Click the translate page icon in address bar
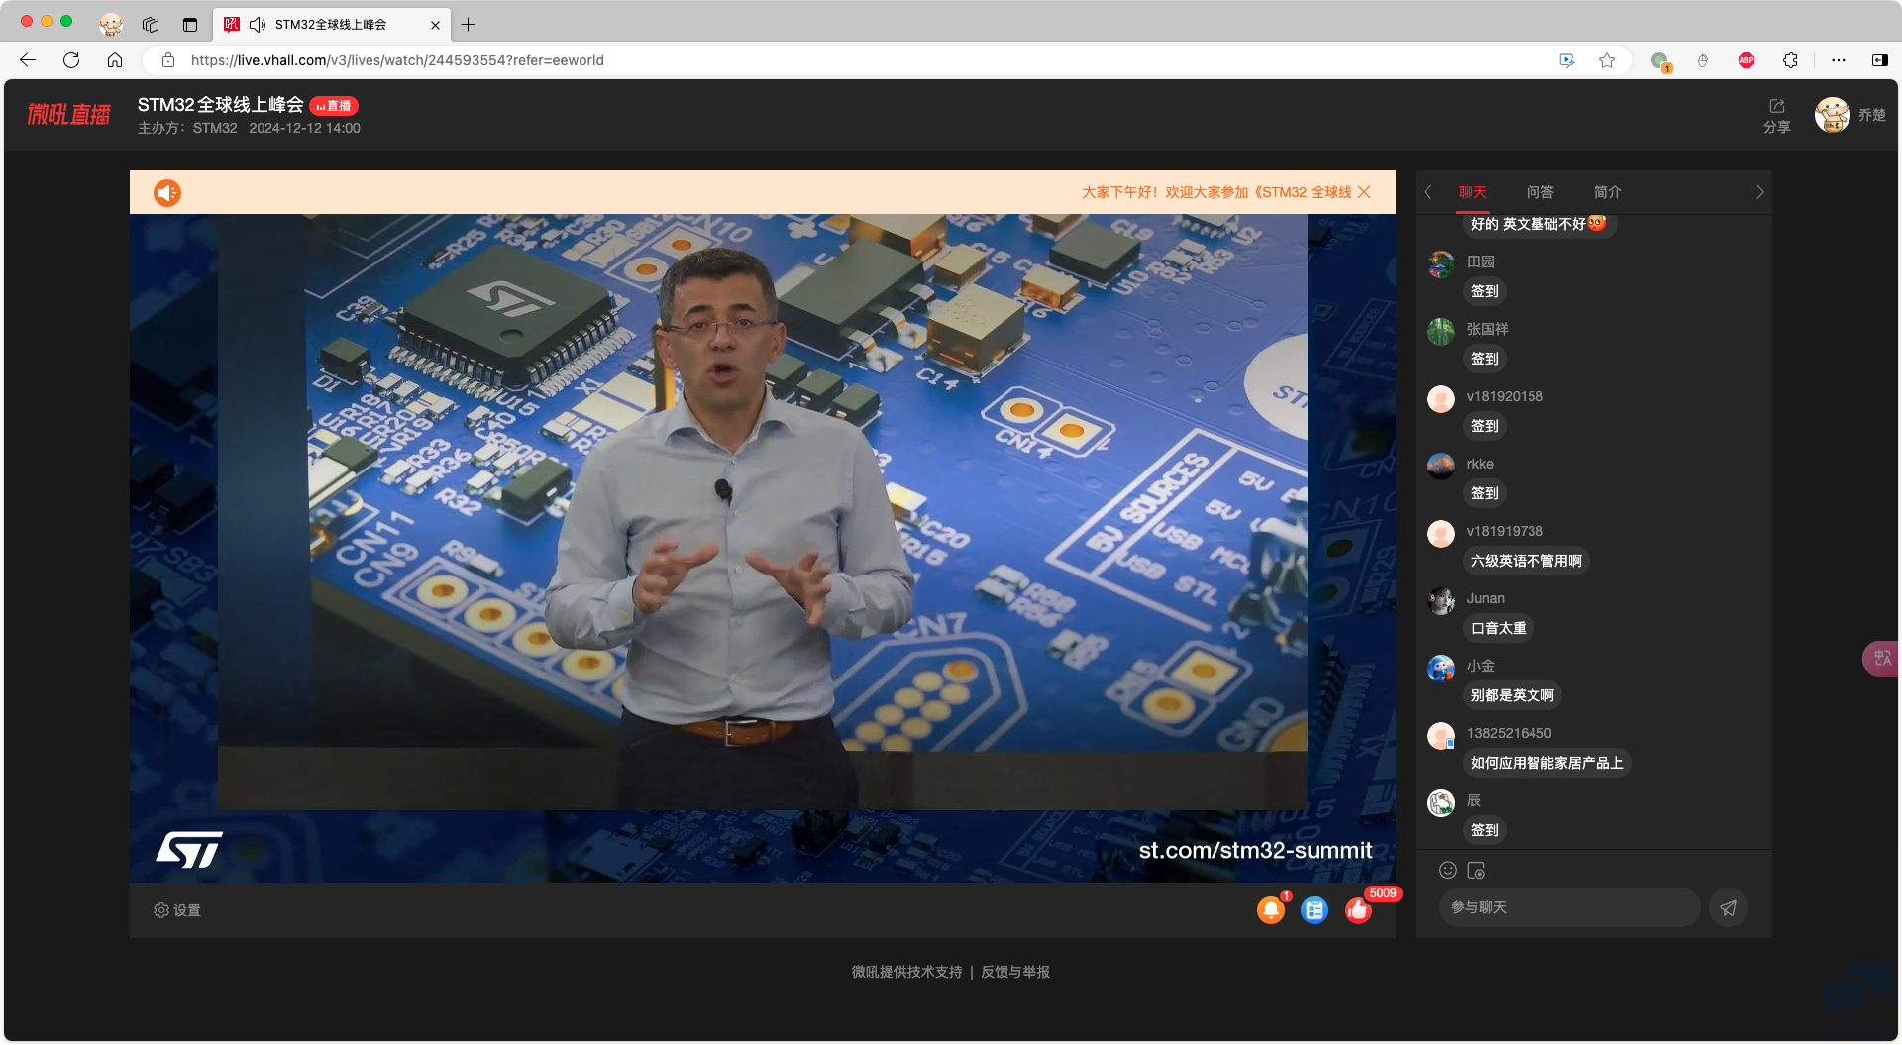This screenshot has height=1045, width=1902. 1567,60
